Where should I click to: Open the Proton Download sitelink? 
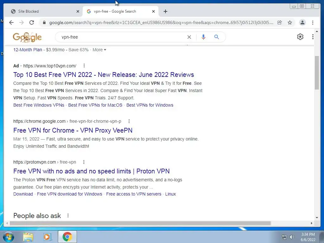[x=23, y=194]
